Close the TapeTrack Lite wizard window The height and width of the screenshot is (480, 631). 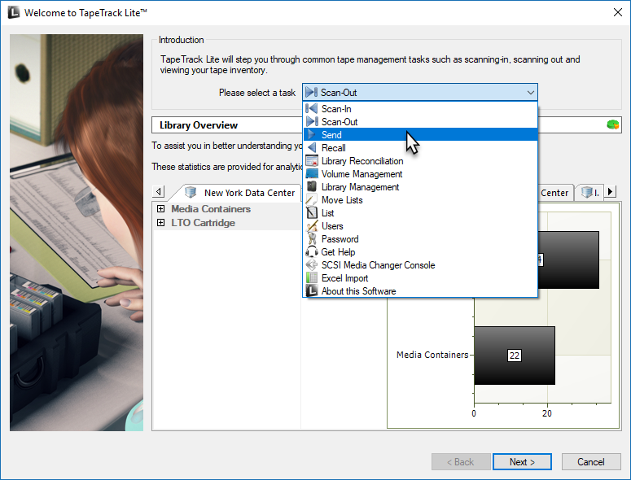click(x=617, y=12)
